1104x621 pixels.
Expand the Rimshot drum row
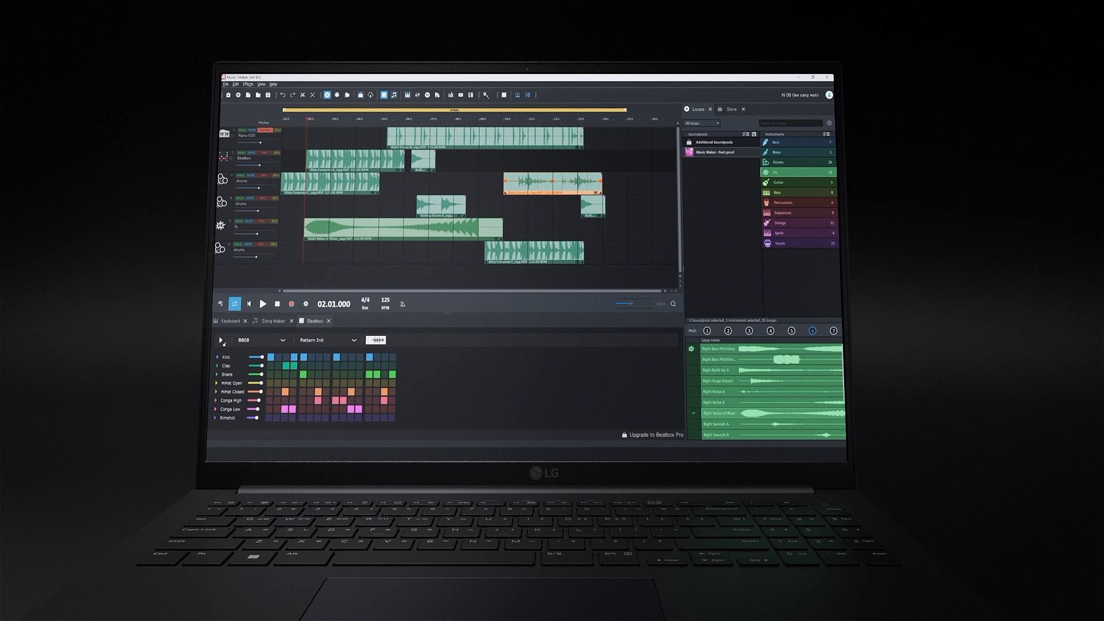pos(215,418)
